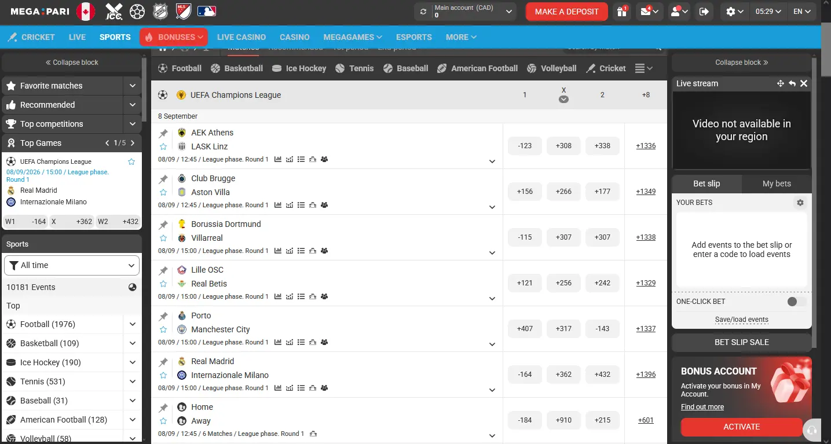Open the All time filter dropdown

coord(72,266)
